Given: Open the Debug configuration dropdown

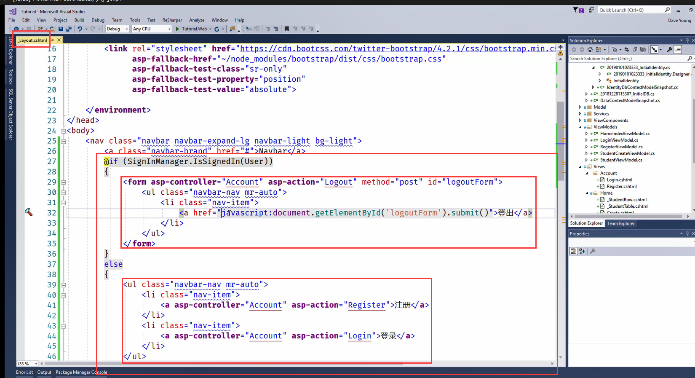Looking at the screenshot, I should point(117,29).
